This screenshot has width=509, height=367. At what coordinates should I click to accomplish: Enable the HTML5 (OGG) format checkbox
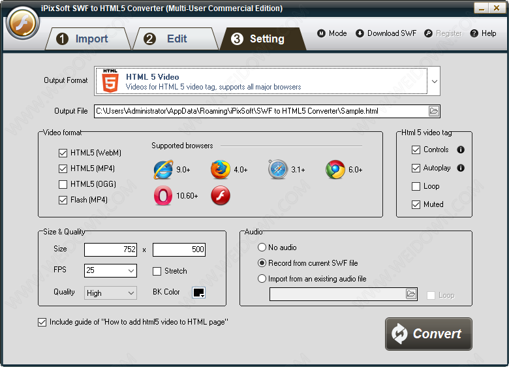[63, 184]
